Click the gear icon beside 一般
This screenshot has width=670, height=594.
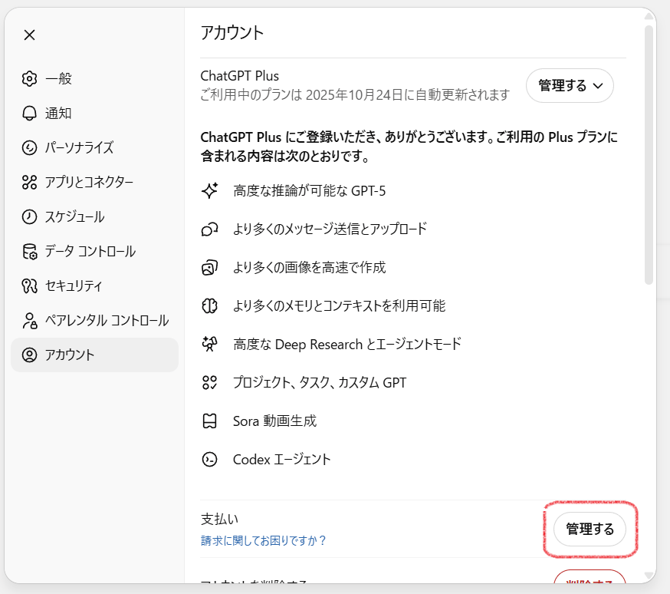(29, 78)
